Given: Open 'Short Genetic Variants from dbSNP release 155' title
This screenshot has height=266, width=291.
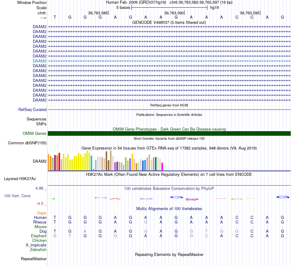Looking at the screenshot, I should [169, 139].
